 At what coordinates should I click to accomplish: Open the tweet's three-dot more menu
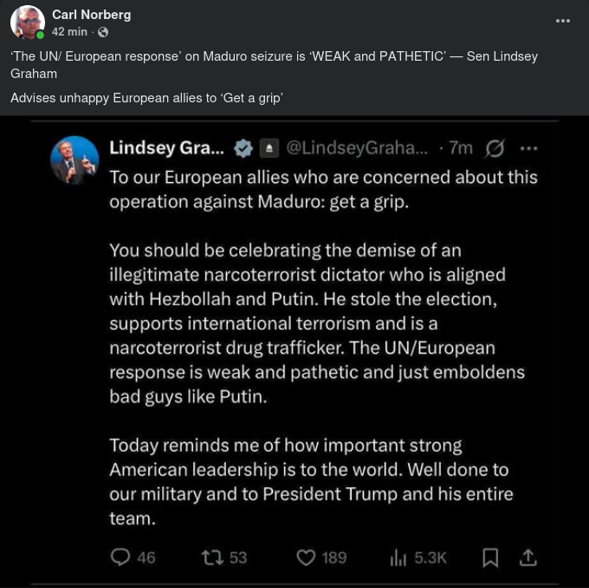tap(528, 148)
